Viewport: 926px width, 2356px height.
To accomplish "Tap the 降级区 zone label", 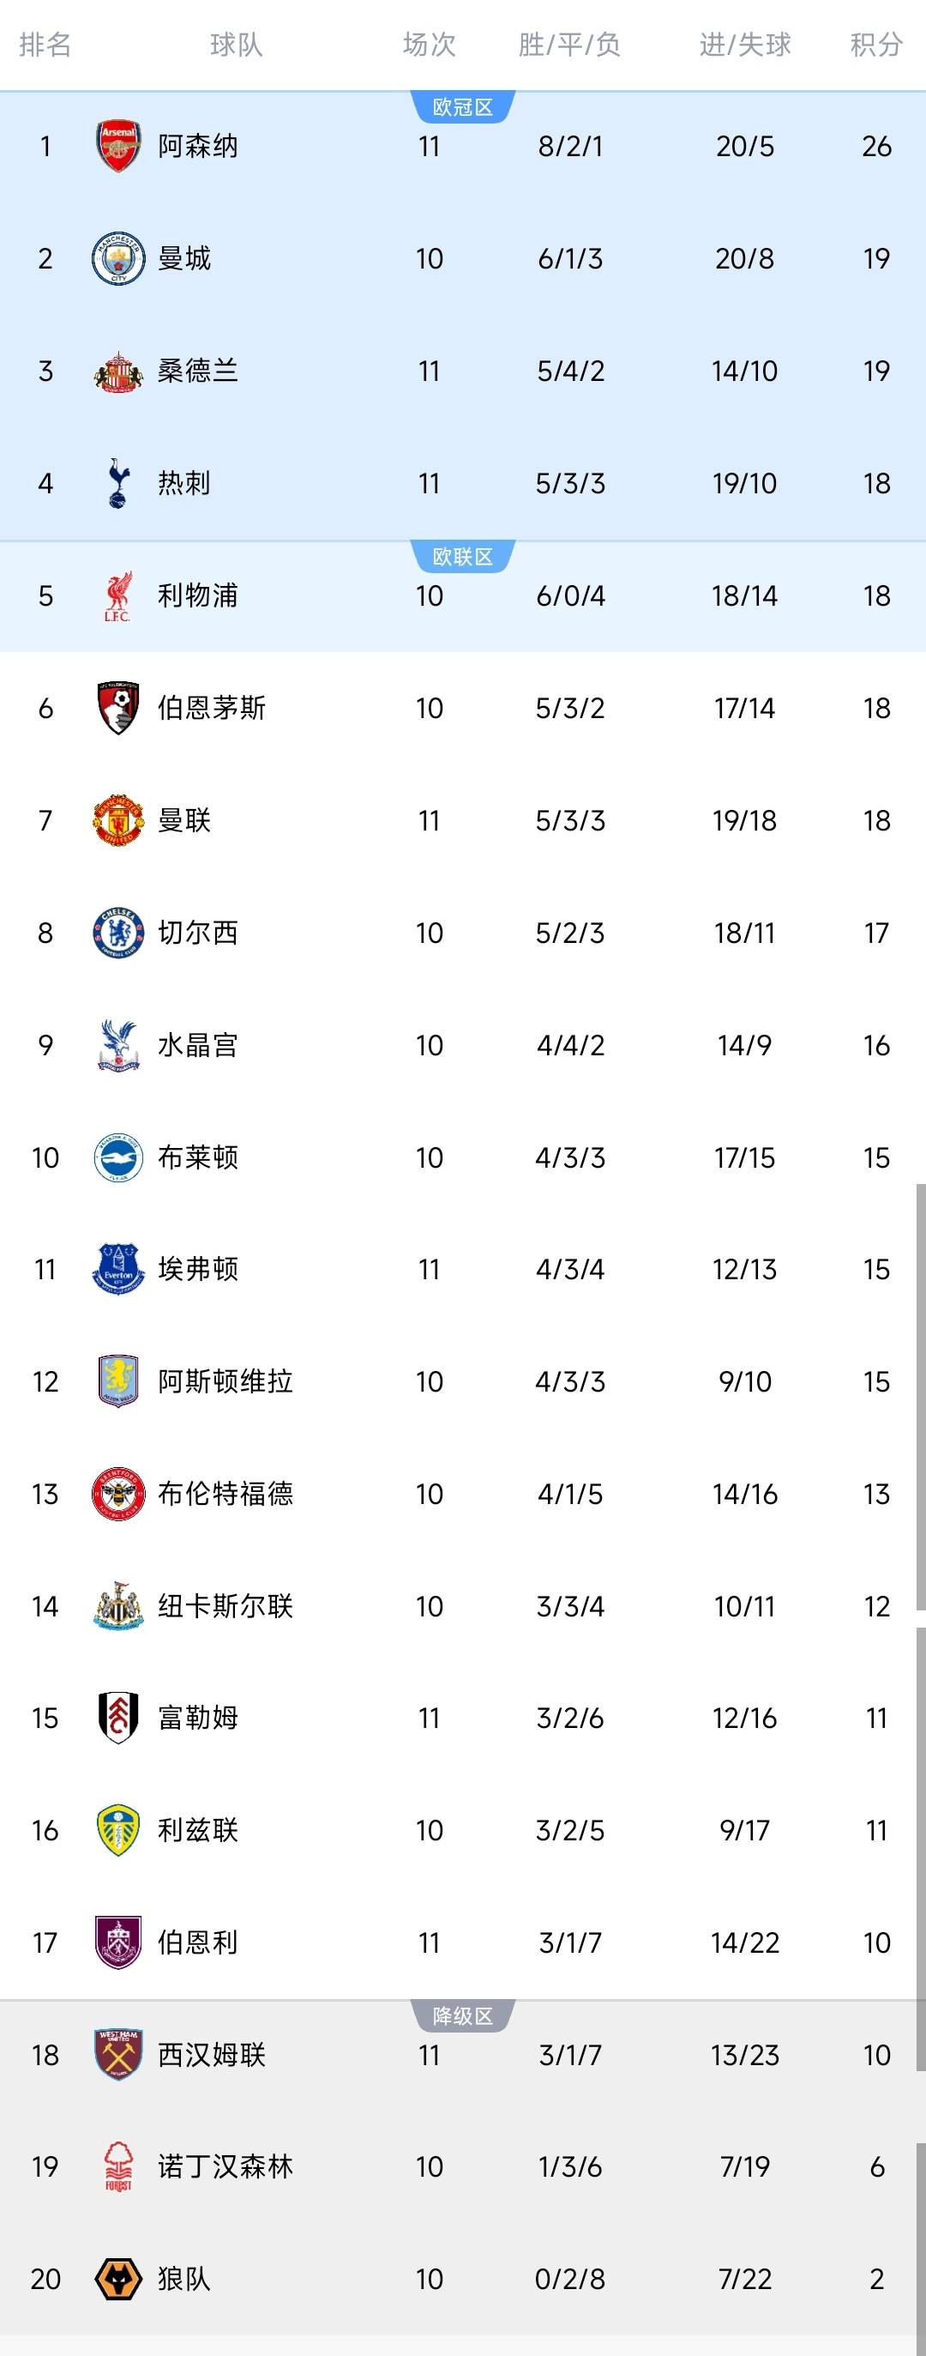I will 462,2015.
